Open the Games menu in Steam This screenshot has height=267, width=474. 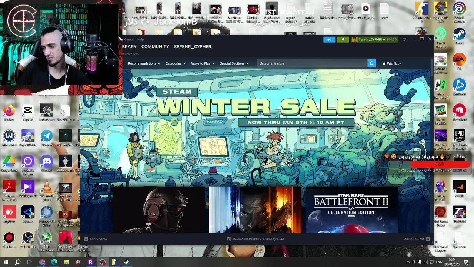point(129,39)
